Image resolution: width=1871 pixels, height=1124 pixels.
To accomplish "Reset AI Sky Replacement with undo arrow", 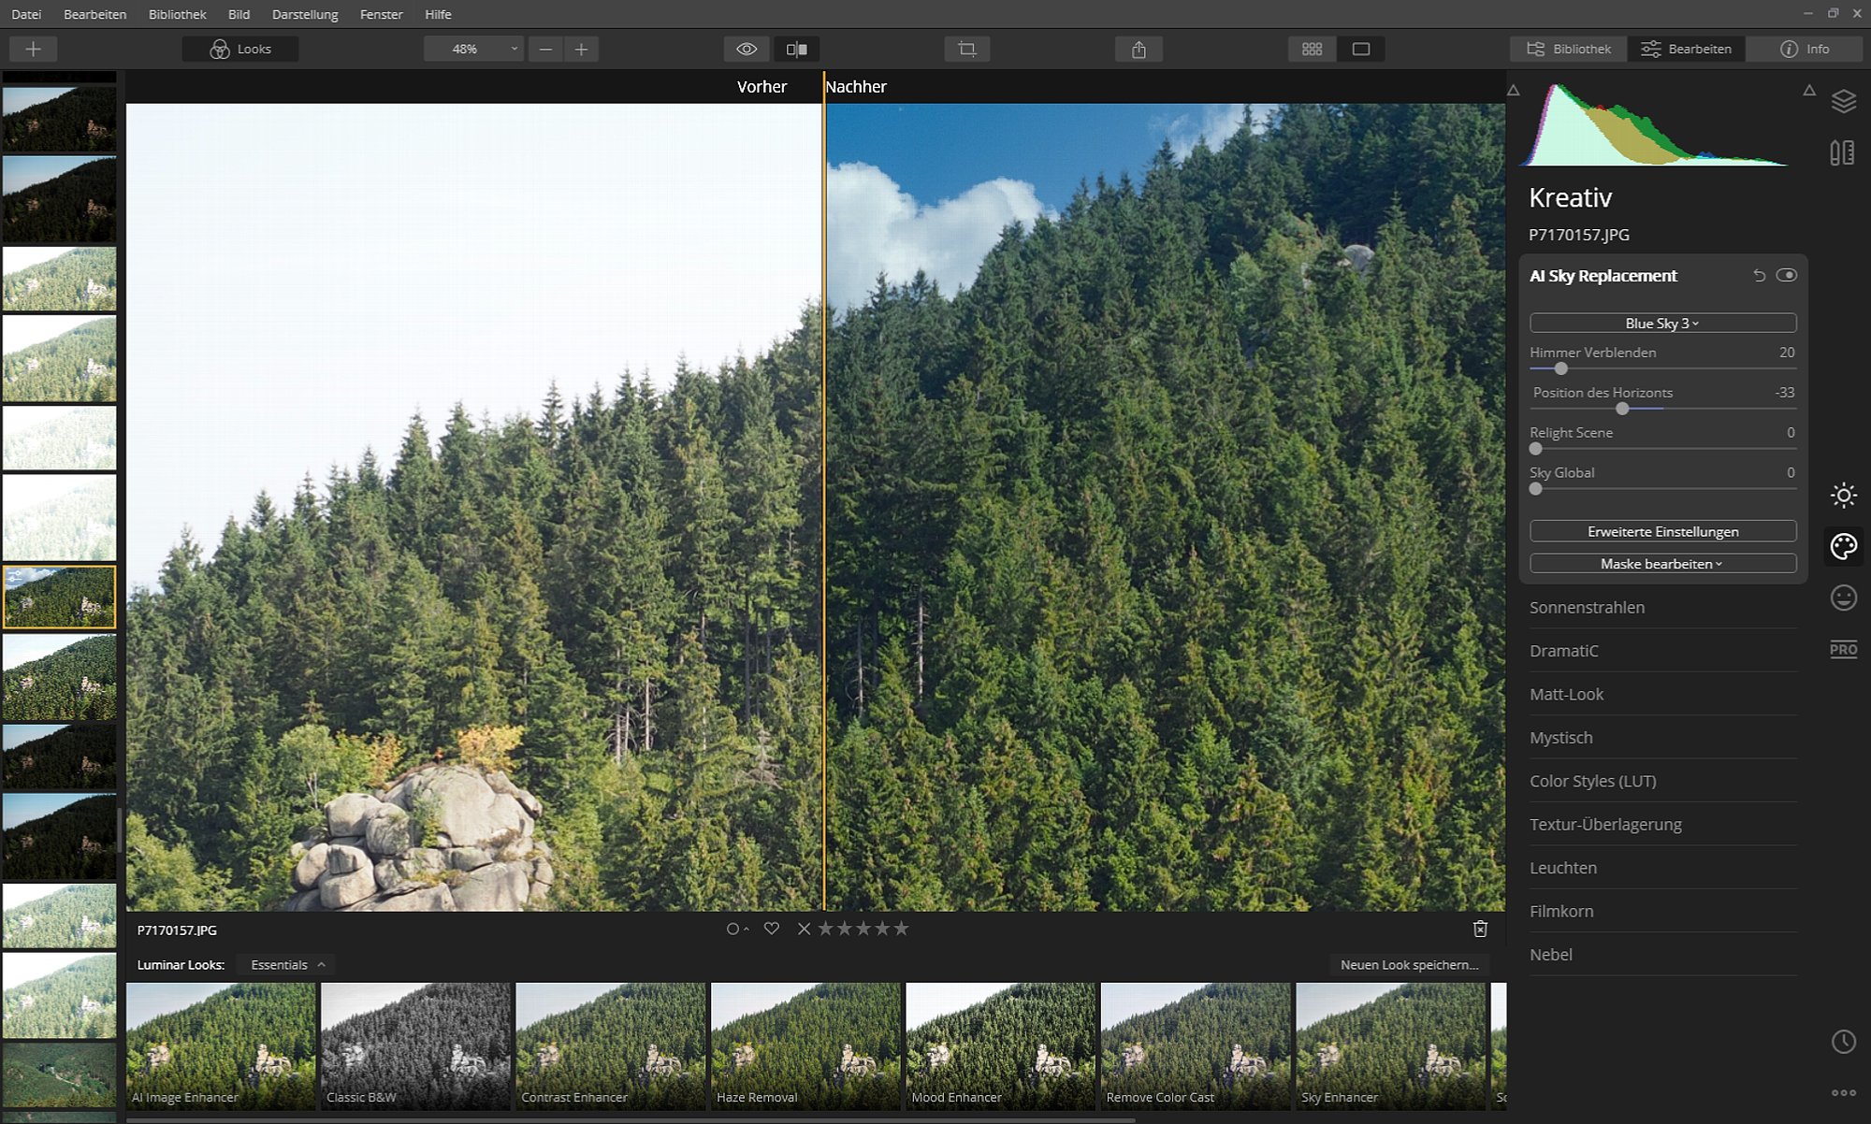I will click(x=1759, y=275).
